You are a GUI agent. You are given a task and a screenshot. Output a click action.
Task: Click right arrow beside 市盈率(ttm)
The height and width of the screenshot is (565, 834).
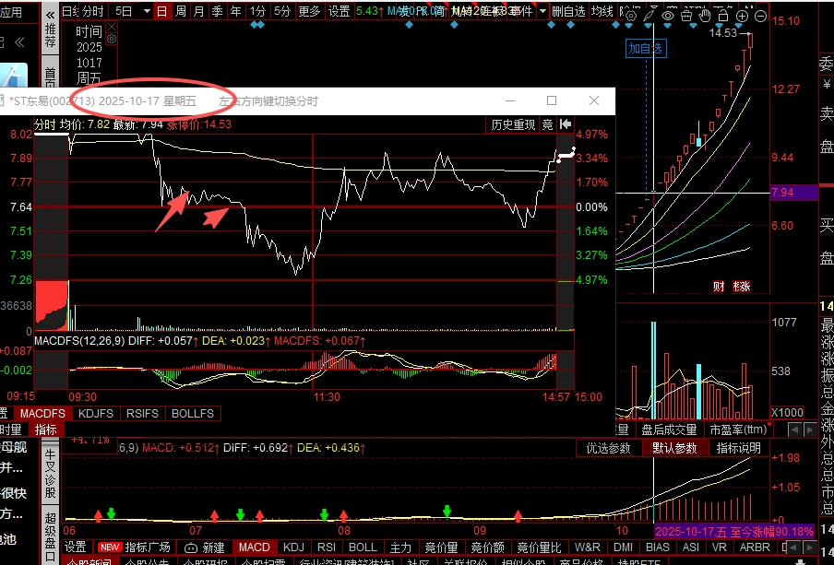point(810,430)
